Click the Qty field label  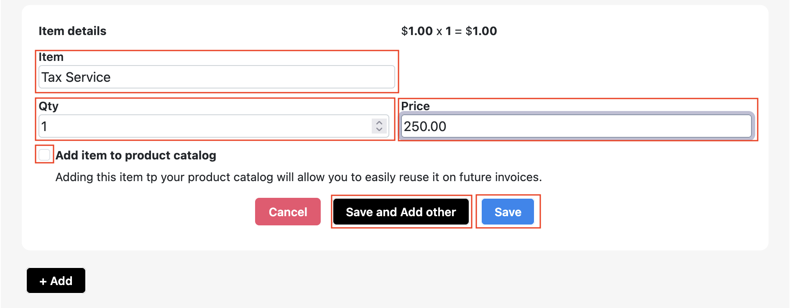pyautogui.click(x=49, y=106)
